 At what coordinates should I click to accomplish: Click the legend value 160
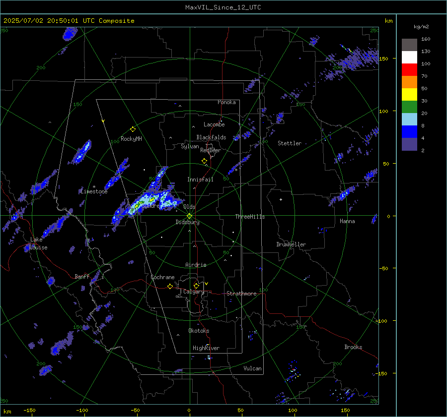tap(426, 39)
